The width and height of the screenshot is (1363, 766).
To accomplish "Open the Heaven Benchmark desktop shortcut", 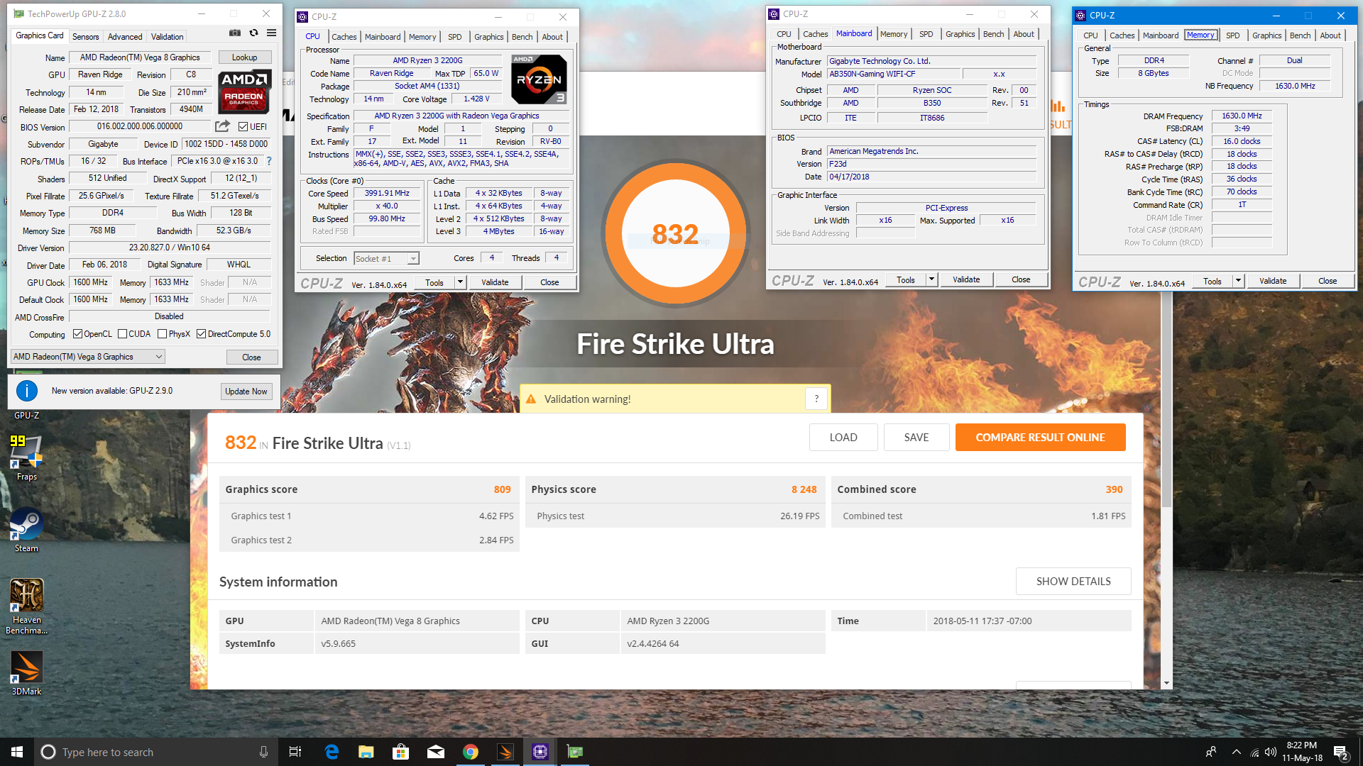I will (x=27, y=606).
